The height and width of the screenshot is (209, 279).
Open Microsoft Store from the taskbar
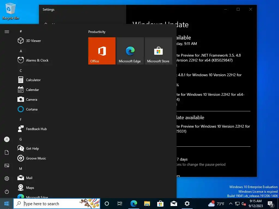[160, 204]
